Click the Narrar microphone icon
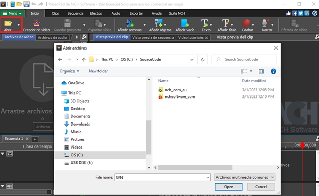The image size is (319, 196). (x=265, y=23)
